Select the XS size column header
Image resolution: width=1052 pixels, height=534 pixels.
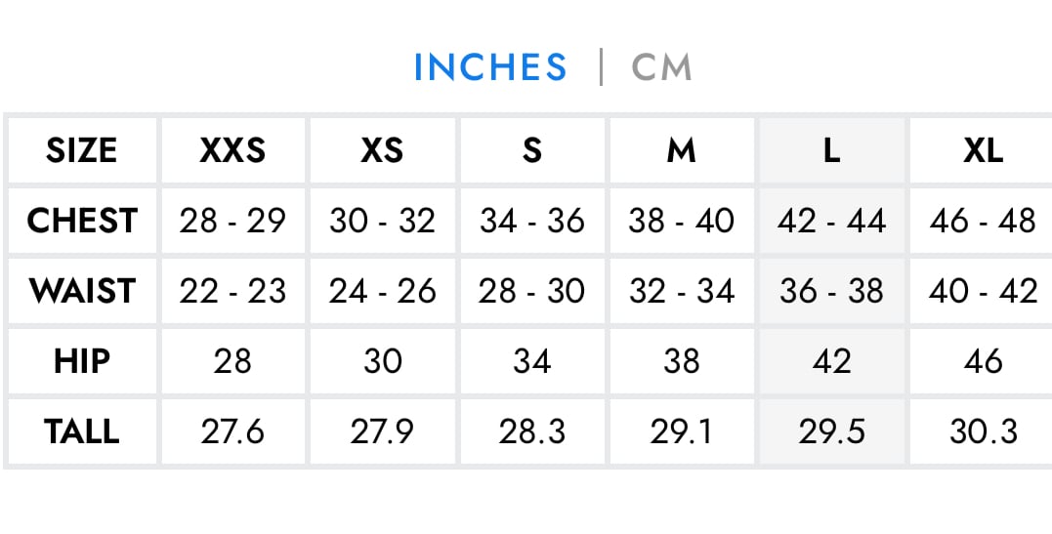click(x=382, y=150)
